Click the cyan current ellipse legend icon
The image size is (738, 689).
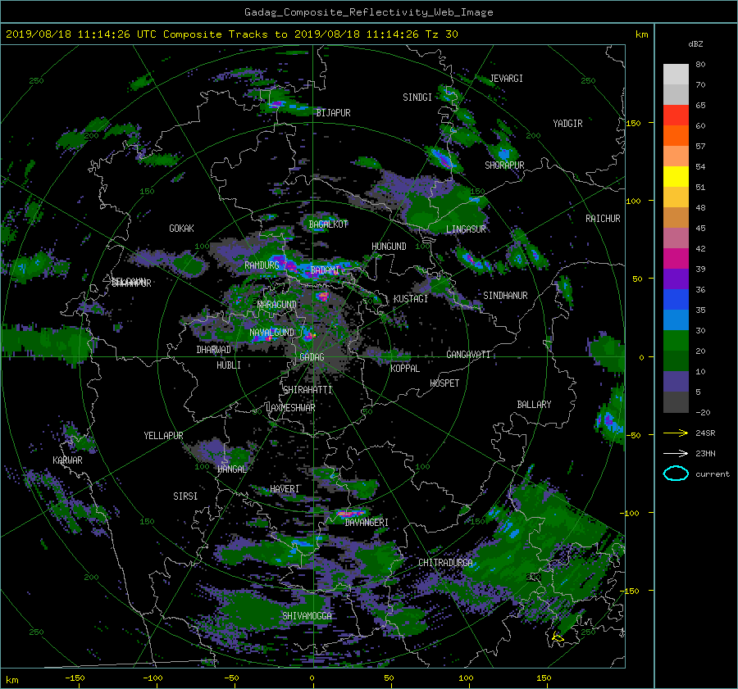click(676, 474)
